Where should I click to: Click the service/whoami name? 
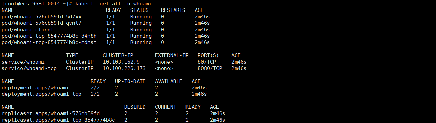(x=23, y=62)
